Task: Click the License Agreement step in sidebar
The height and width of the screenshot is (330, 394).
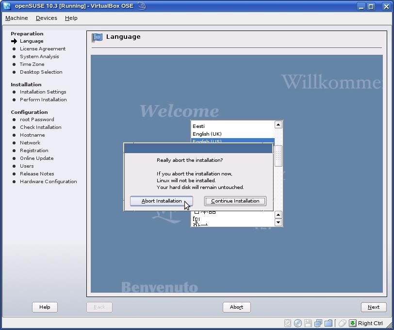Action: [43, 48]
